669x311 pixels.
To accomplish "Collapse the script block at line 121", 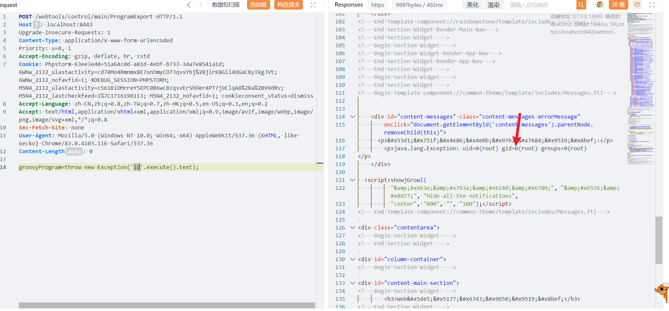I will (353, 180).
